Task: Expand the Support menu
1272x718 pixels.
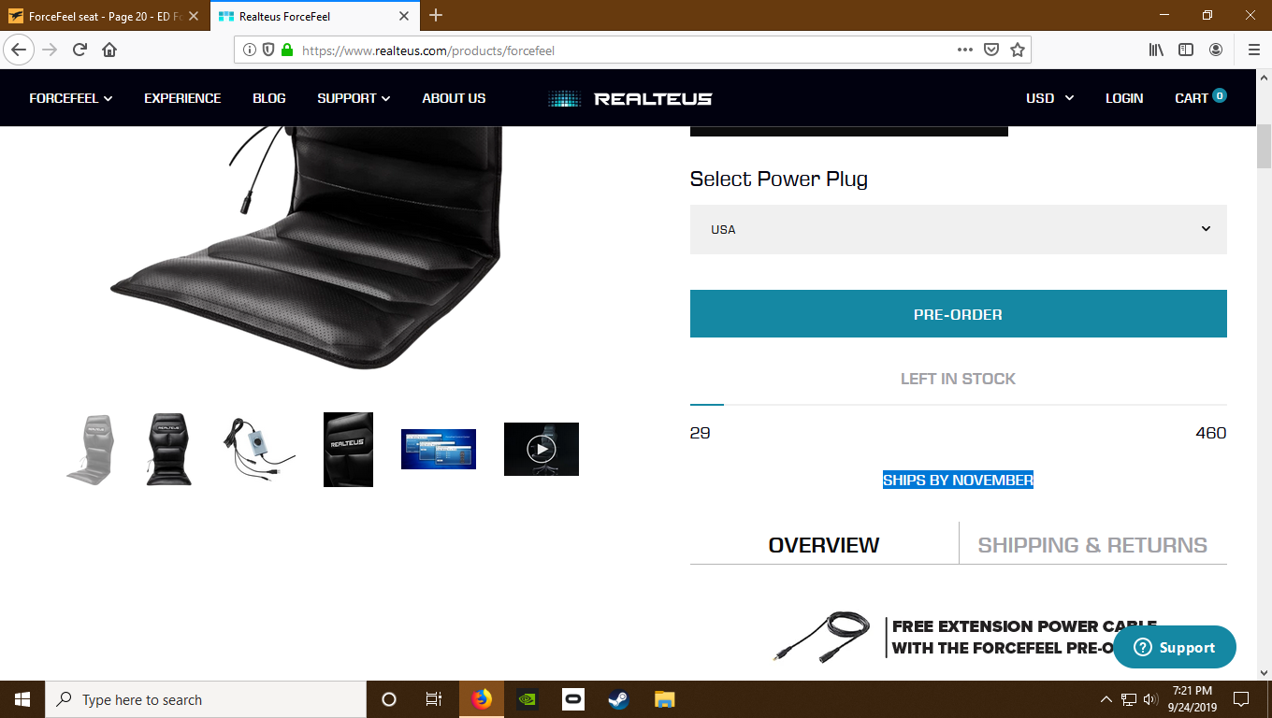Action: (354, 98)
